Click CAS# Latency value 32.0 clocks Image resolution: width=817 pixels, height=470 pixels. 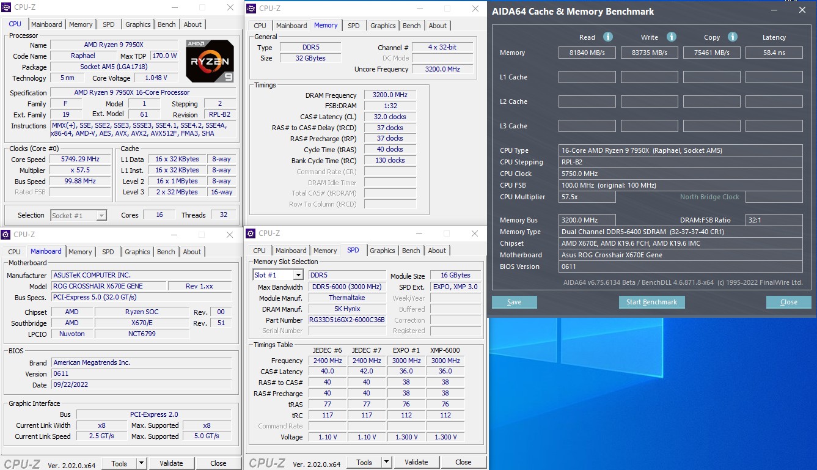[390, 117]
